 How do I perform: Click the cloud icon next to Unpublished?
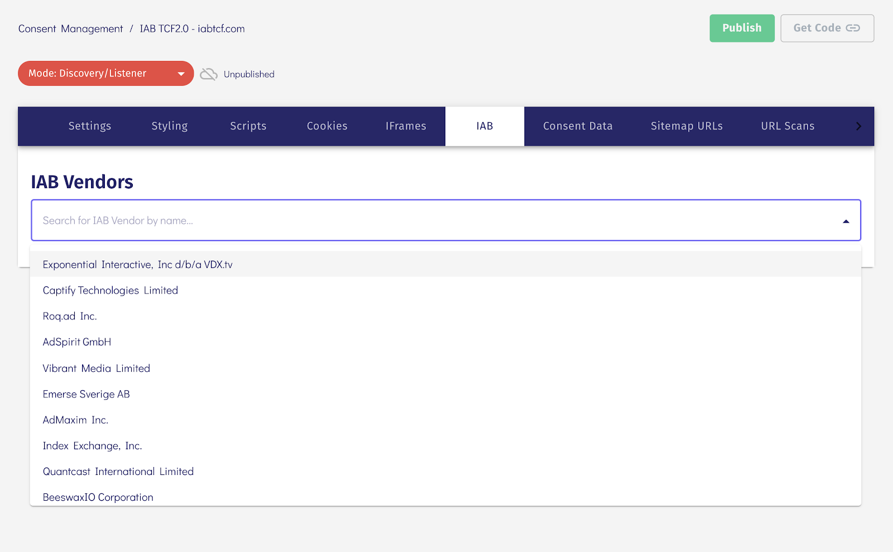(x=209, y=73)
